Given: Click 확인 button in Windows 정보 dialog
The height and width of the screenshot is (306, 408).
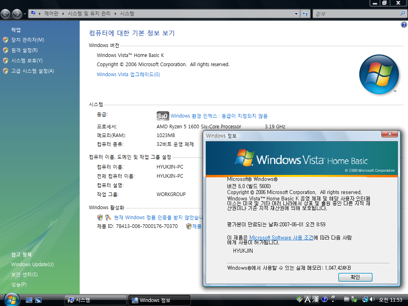Looking at the screenshot, I should [355, 277].
